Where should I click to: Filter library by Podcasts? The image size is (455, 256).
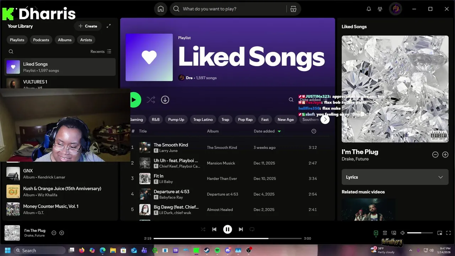[41, 40]
